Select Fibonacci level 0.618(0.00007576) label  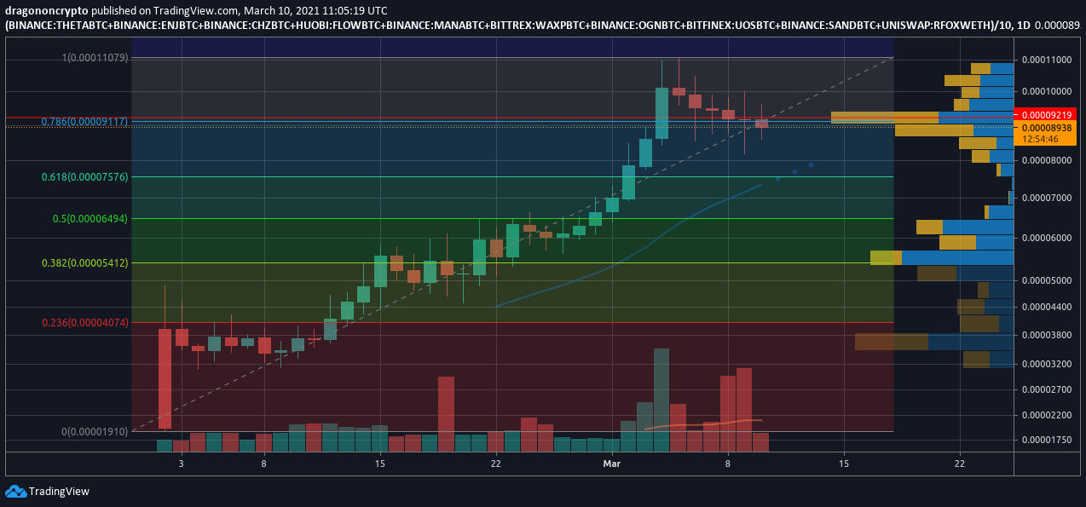click(x=84, y=177)
